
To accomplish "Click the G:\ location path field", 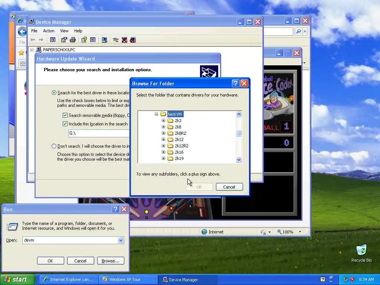I will [99, 133].
